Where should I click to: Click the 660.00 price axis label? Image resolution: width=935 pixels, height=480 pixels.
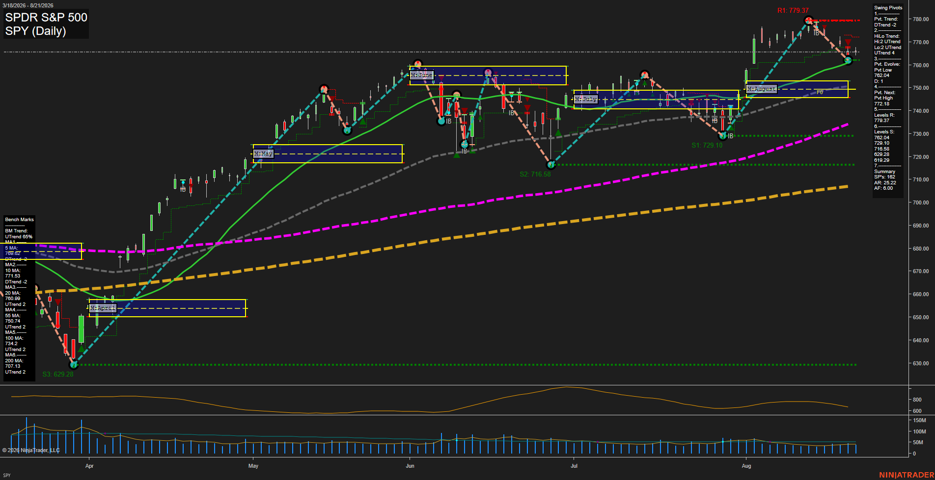pyautogui.click(x=921, y=294)
